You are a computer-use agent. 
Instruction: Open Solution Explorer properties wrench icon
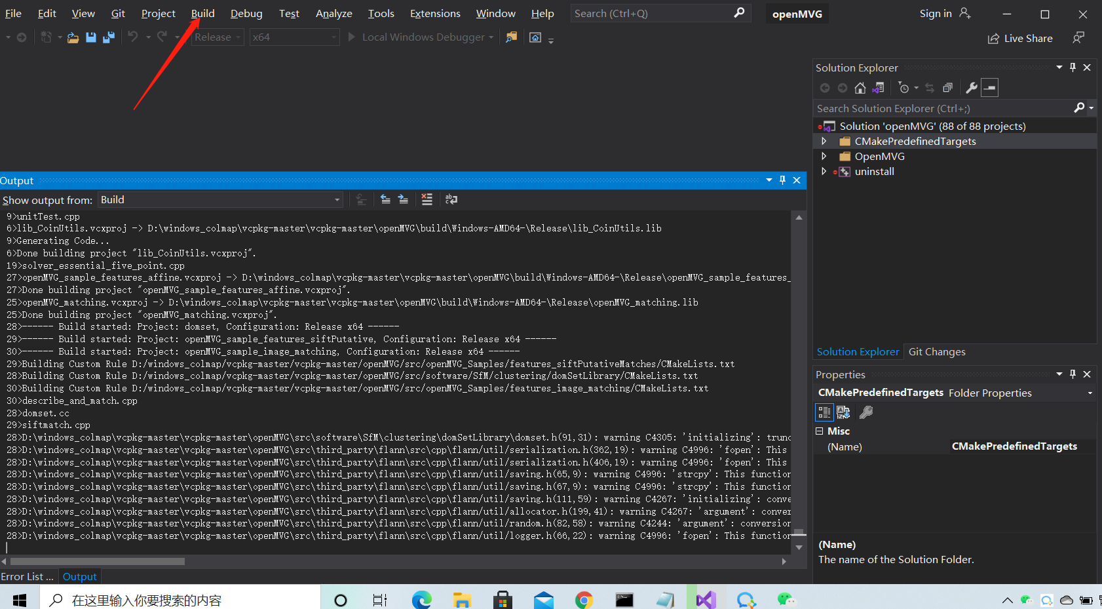[971, 87]
